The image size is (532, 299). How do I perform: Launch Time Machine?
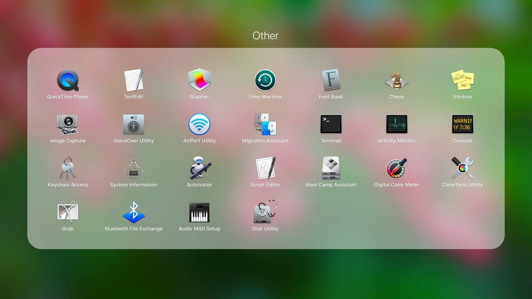point(265,80)
